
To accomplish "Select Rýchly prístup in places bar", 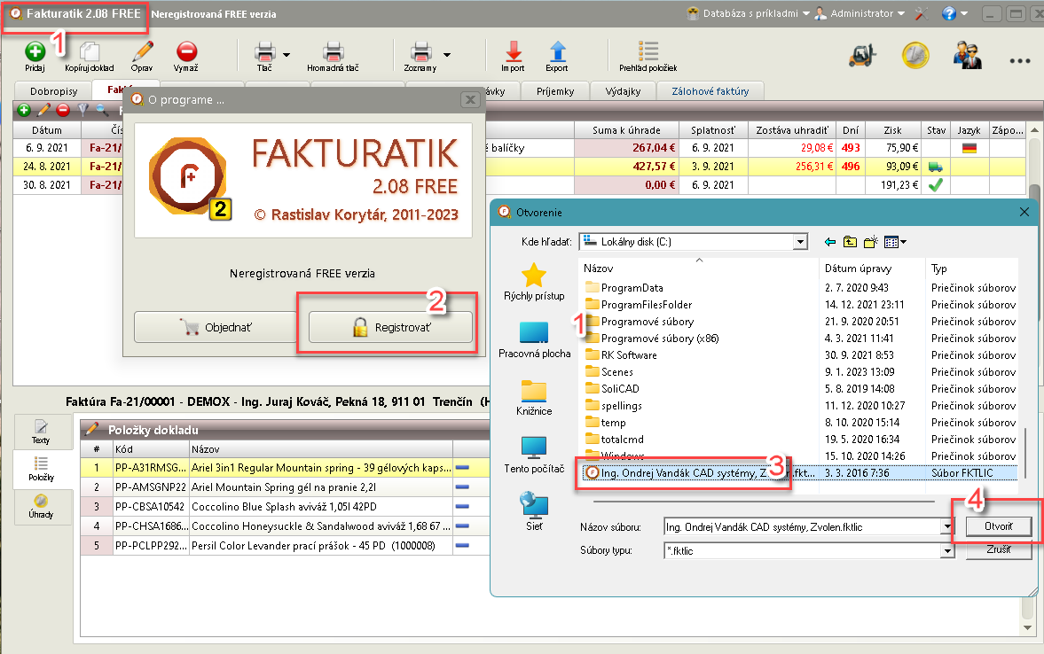I will pos(534,282).
